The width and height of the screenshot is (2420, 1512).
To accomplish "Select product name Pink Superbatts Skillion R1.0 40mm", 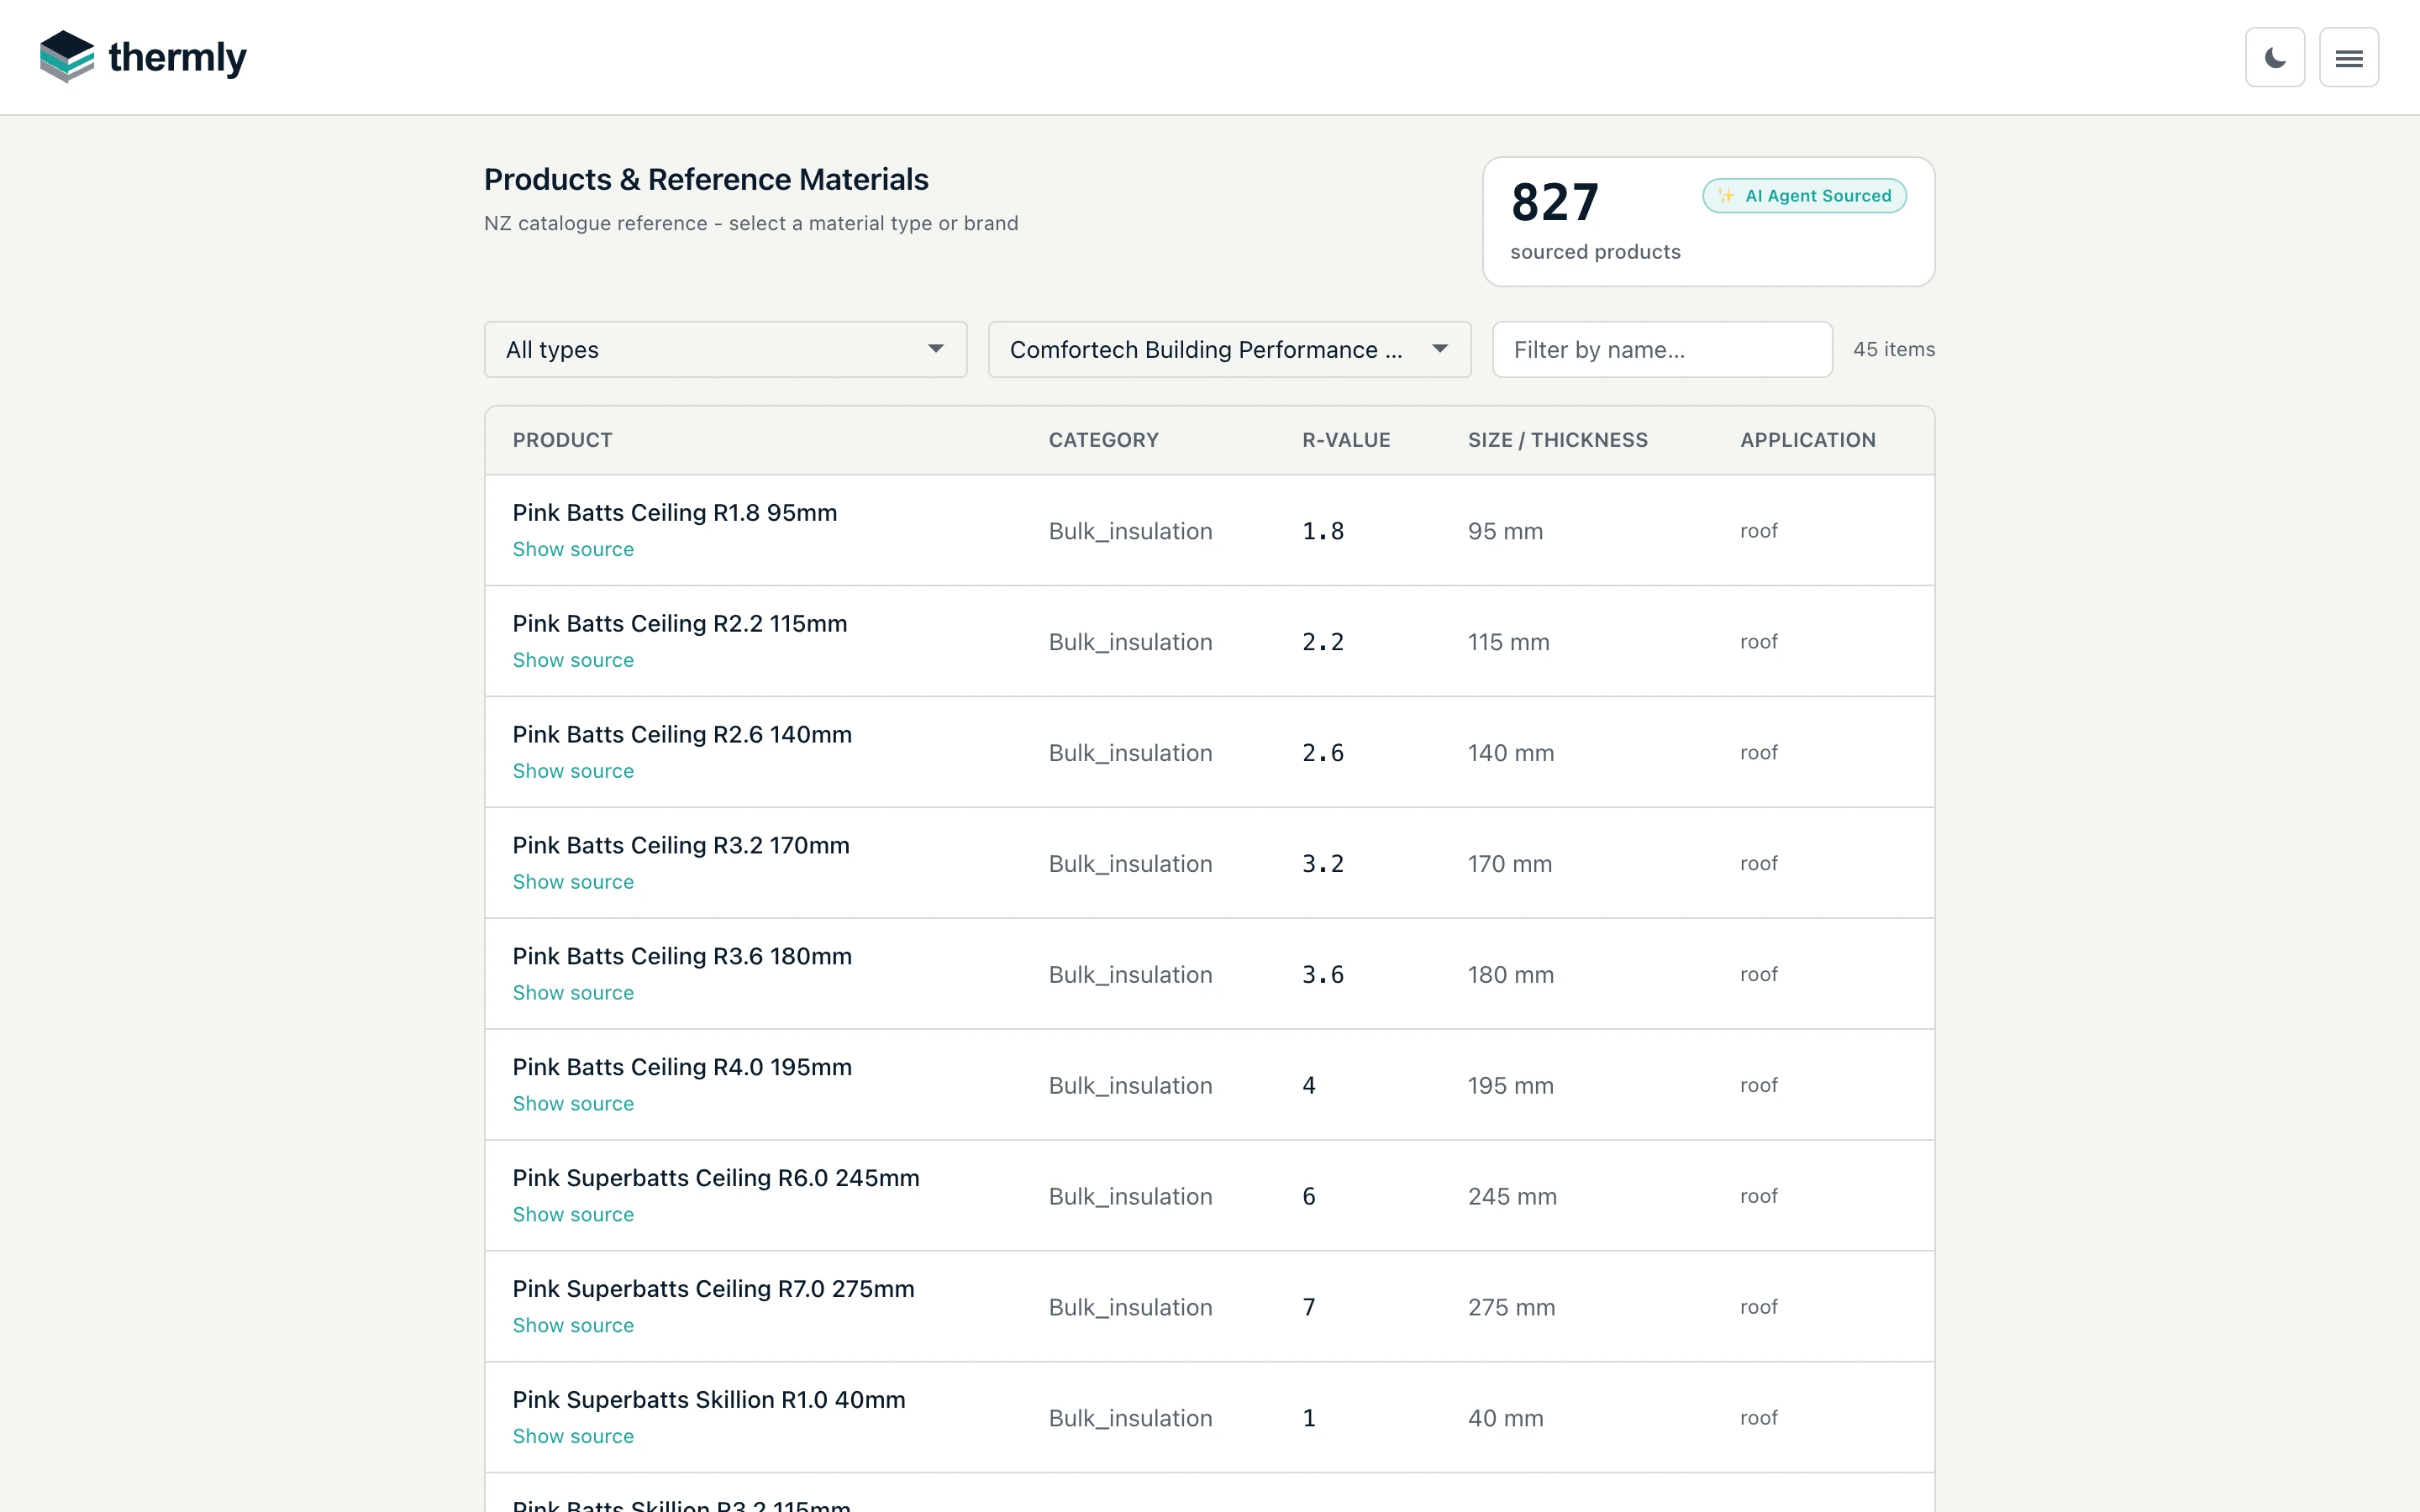I will (x=708, y=1401).
